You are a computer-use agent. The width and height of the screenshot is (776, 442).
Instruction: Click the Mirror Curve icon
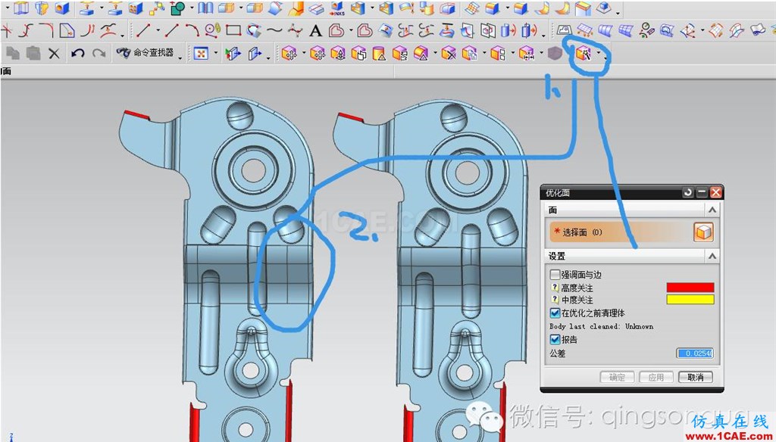(x=487, y=31)
